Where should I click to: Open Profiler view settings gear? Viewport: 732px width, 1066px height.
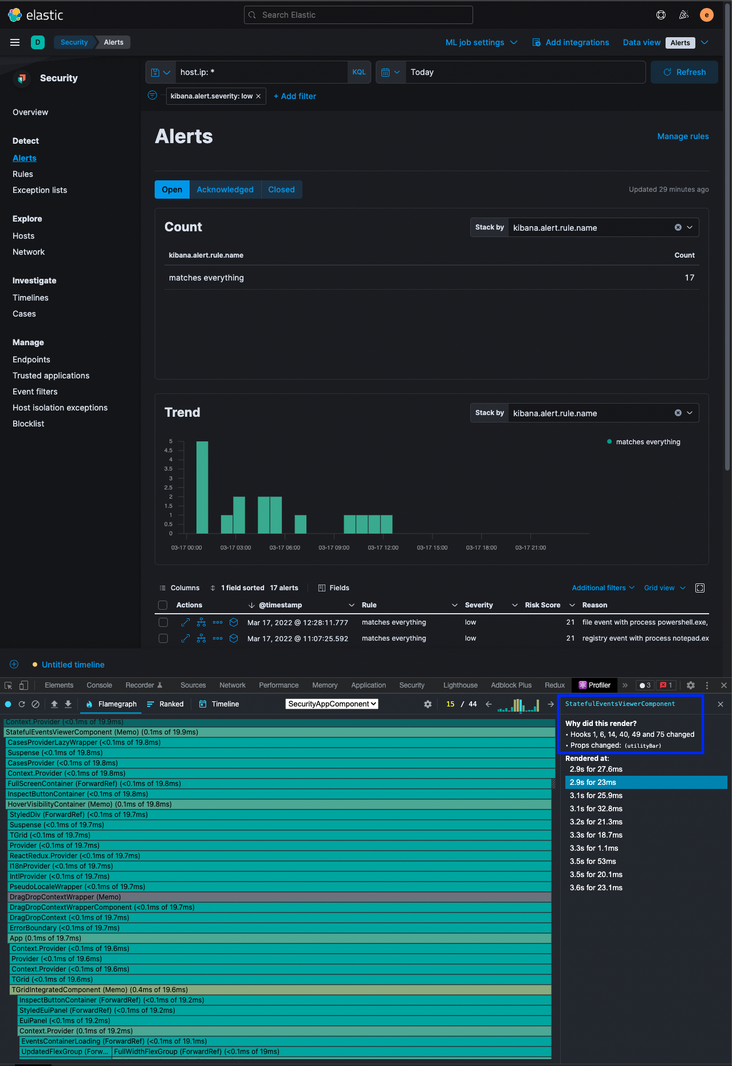click(x=428, y=704)
